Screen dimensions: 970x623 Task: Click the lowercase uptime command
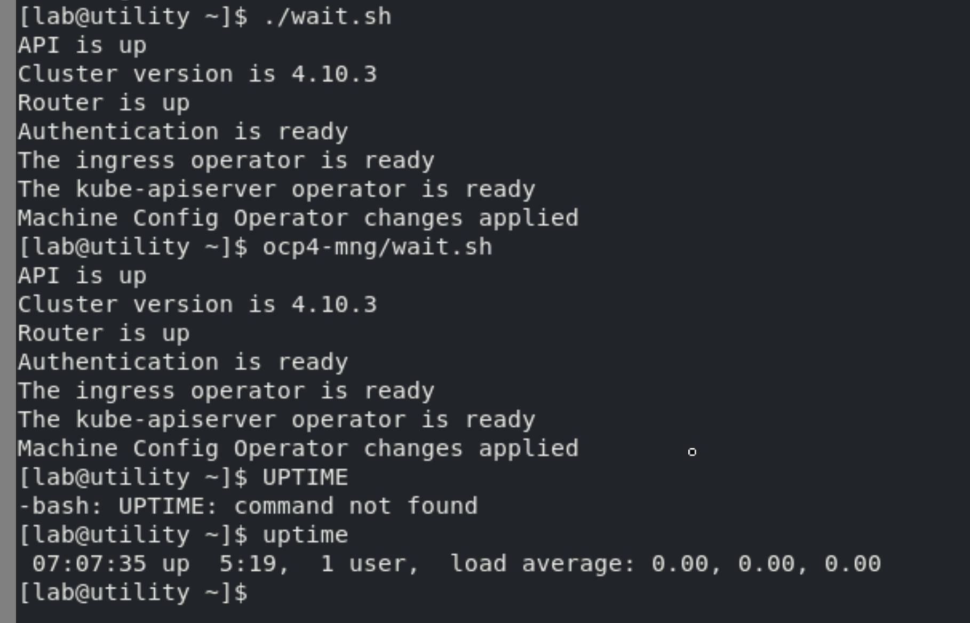[x=305, y=535]
